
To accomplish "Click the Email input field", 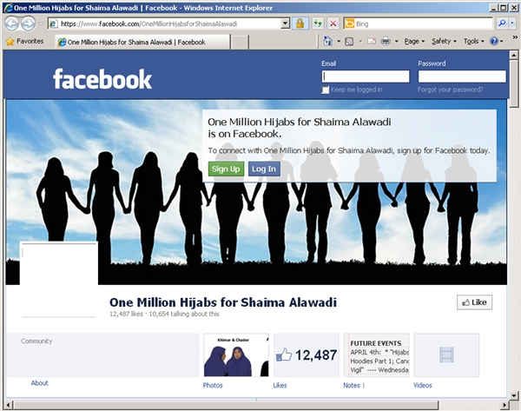I will point(366,76).
